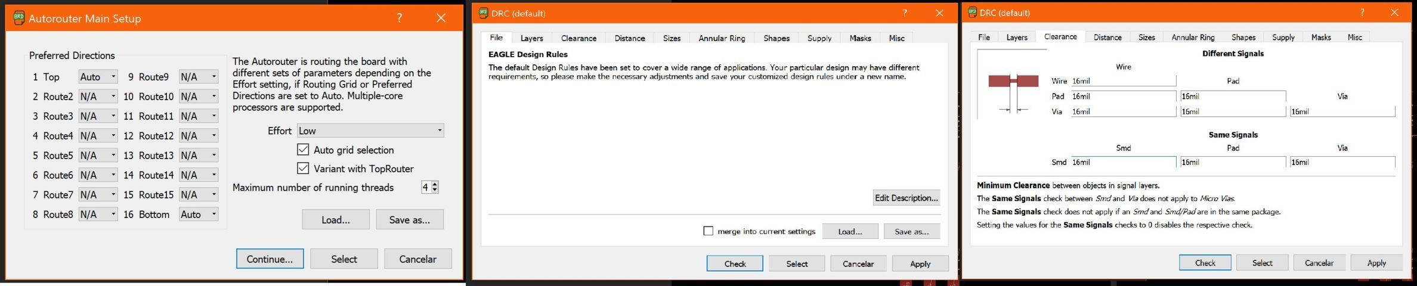This screenshot has height=286, width=1417.
Task: Increase maximum running threads with up arrow
Action: (x=435, y=184)
